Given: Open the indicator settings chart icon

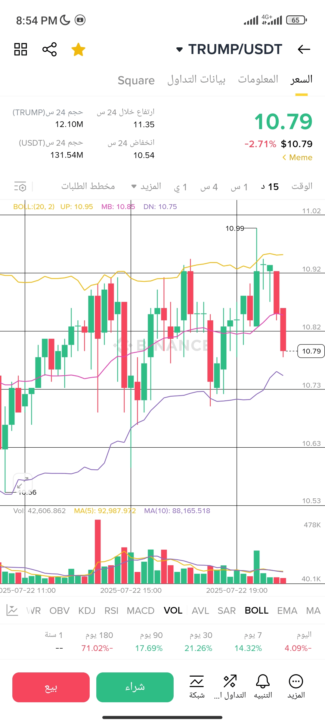Looking at the screenshot, I should click(x=12, y=610).
